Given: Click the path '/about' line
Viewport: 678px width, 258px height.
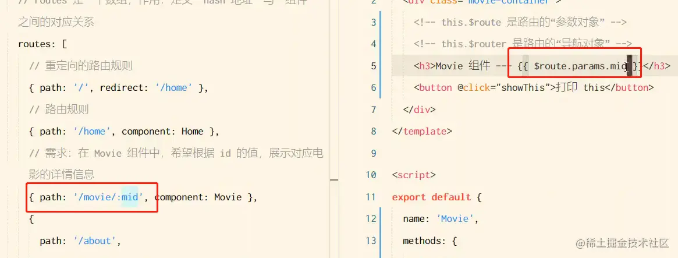Looking at the screenshot, I should pos(80,241).
